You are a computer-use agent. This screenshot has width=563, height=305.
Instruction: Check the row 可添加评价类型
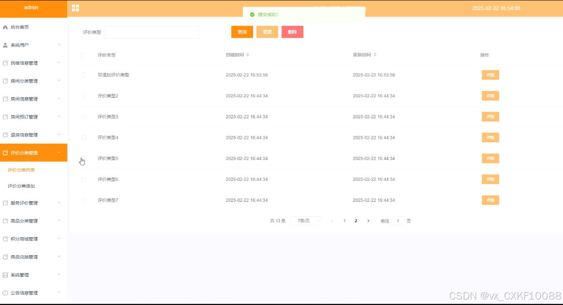click(83, 75)
